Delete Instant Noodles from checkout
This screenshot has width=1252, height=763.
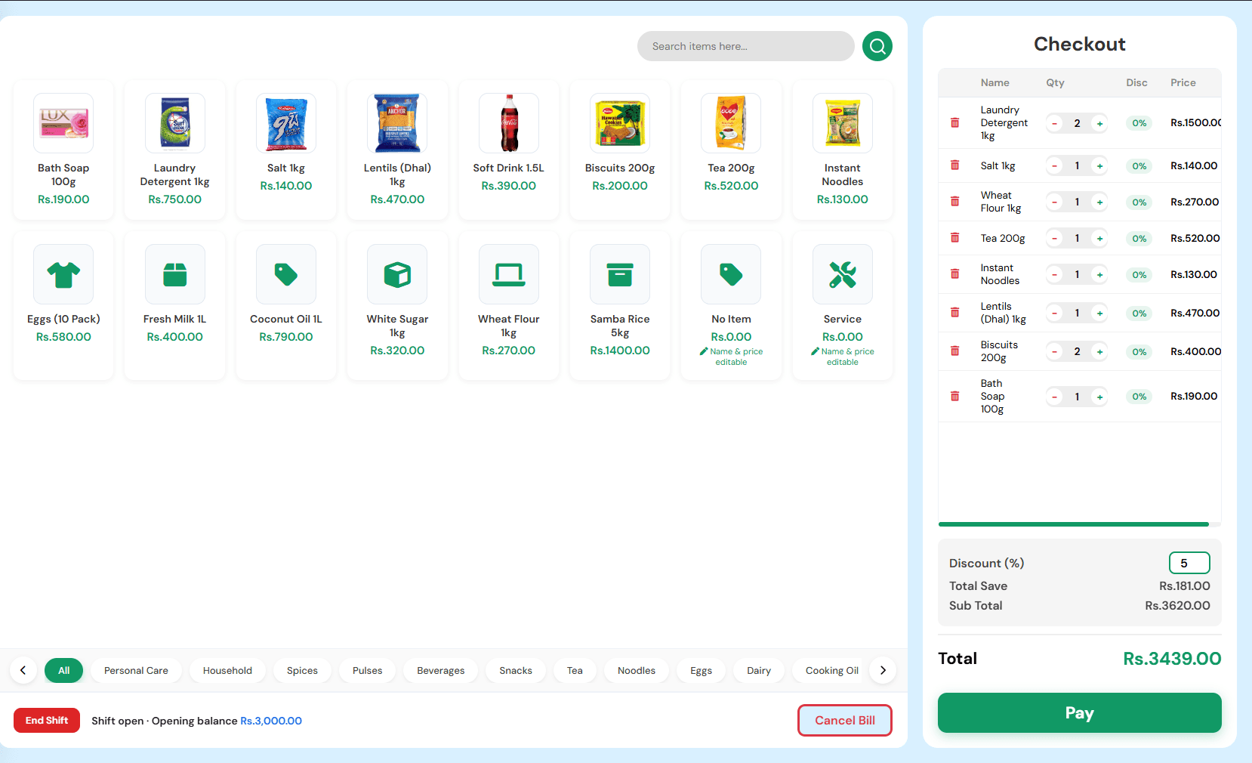tap(954, 274)
